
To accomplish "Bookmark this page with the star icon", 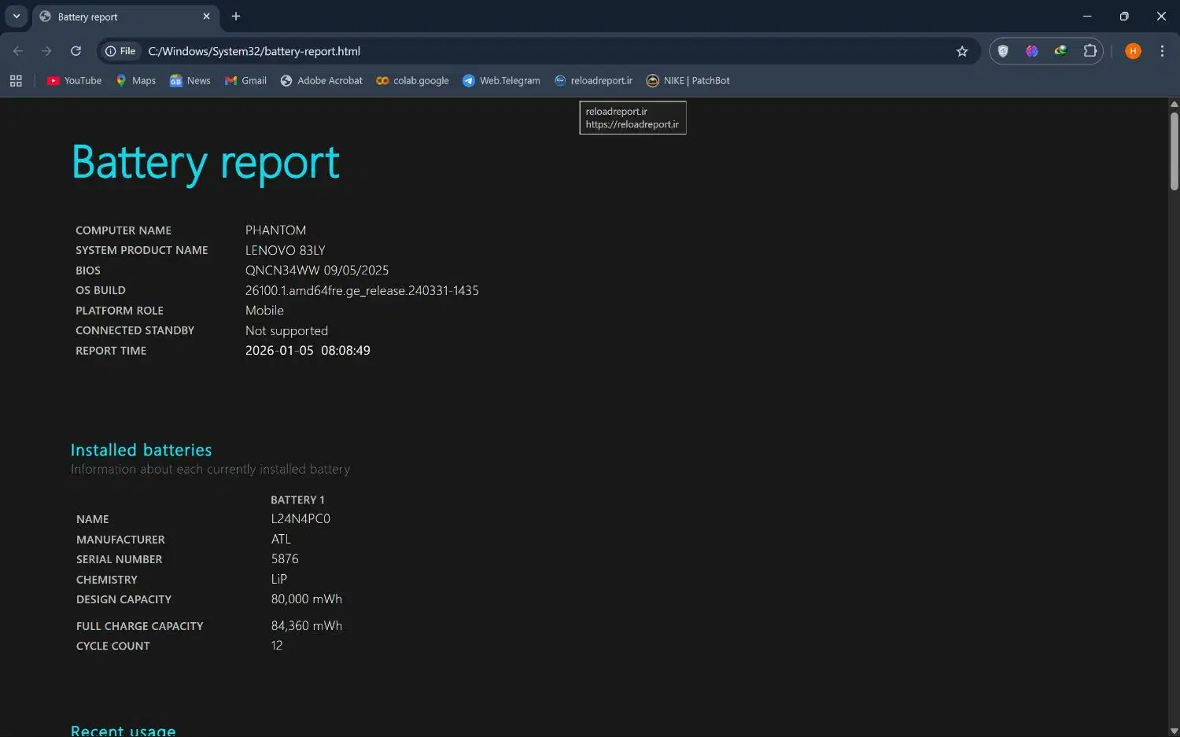I will (961, 51).
